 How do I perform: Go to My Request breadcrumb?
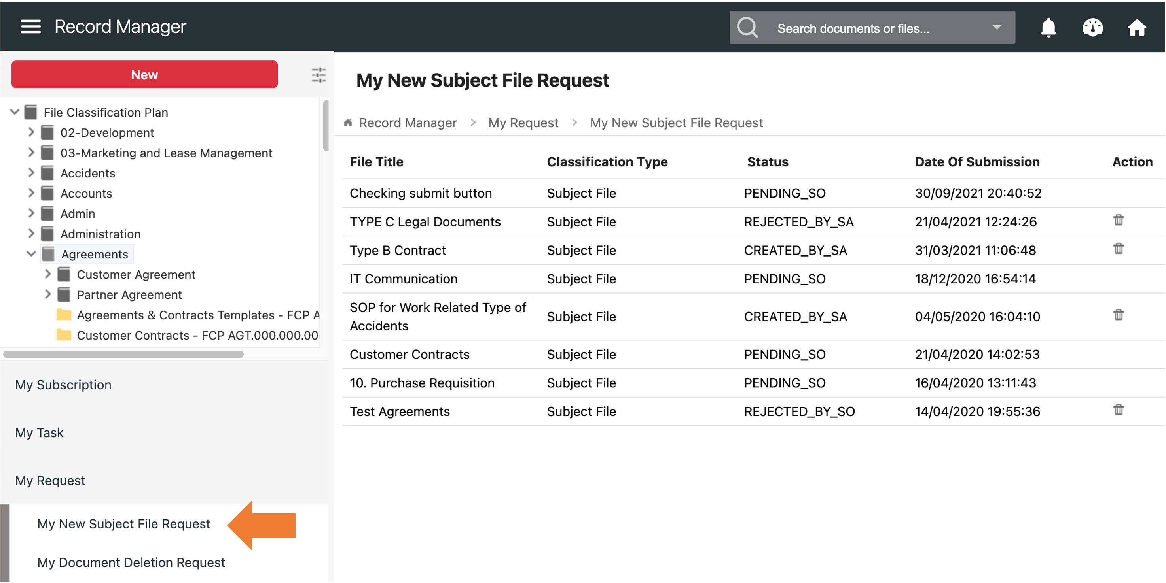point(523,123)
